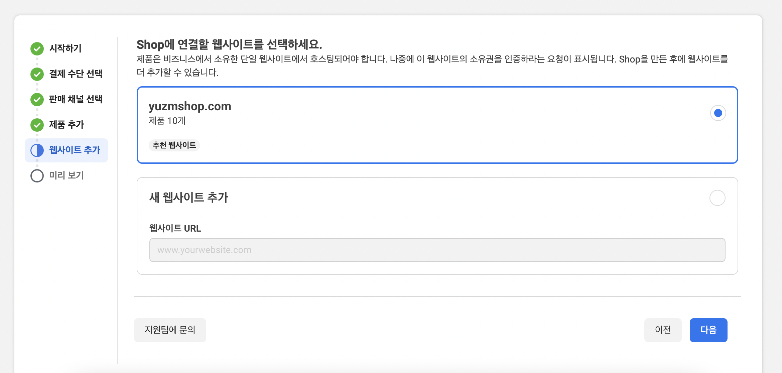
Task: Select the 웹사이트 추가 step
Action: tap(67, 150)
